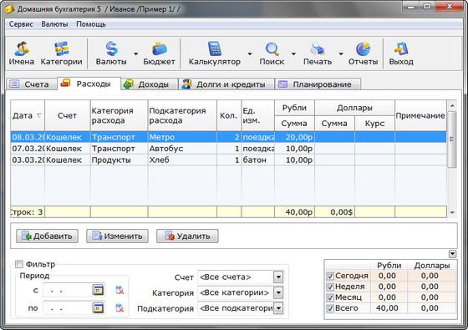Select the Расходы tab
The image size is (468, 330).
89,84
